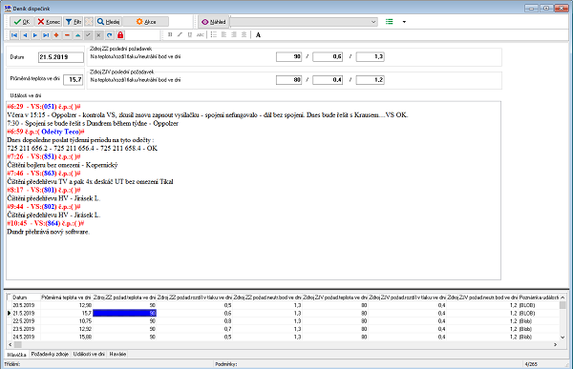
Task: Select the 20.5.2019 grid row
Action: tap(284, 305)
